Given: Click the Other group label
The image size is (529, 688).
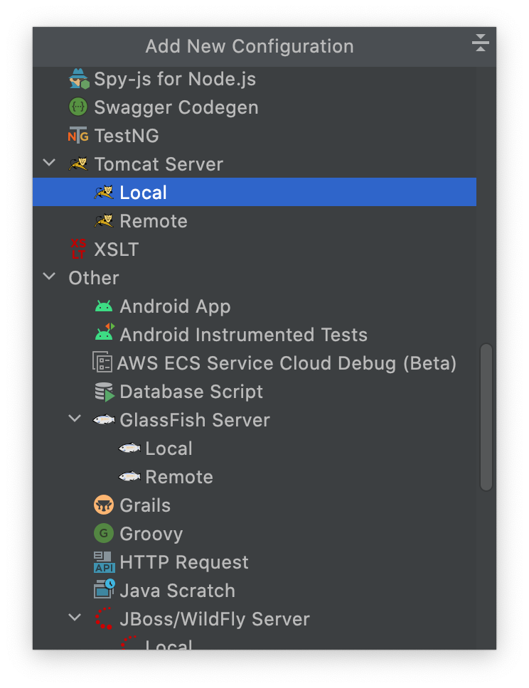Looking at the screenshot, I should coord(94,278).
